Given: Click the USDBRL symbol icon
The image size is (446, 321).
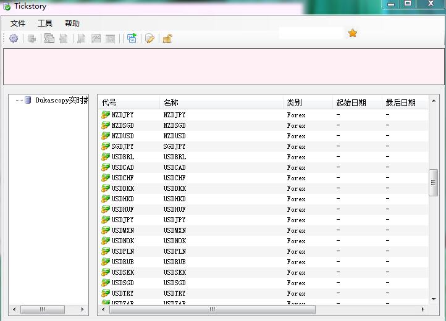Looking at the screenshot, I should [x=106, y=157].
